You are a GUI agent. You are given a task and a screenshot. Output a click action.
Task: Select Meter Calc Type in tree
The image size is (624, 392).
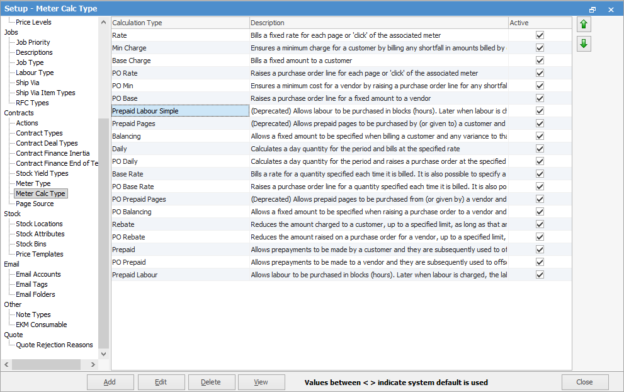[40, 193]
